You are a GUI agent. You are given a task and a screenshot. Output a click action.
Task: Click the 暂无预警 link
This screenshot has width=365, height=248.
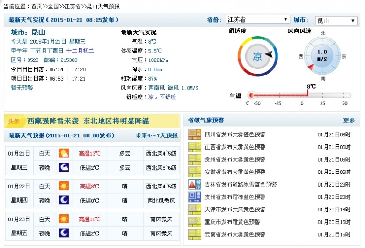coord(22,88)
